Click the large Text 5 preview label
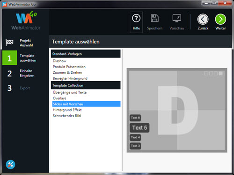234x175 pixels. [x=139, y=128]
